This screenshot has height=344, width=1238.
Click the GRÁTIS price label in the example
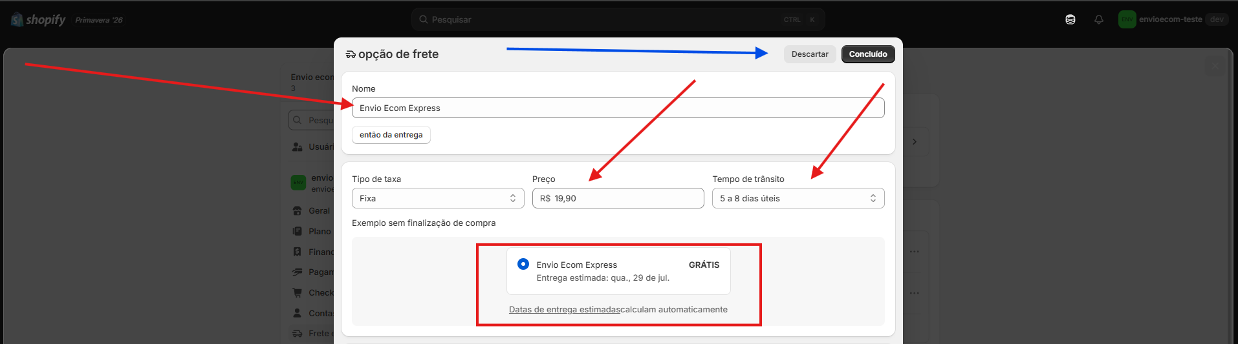point(704,265)
